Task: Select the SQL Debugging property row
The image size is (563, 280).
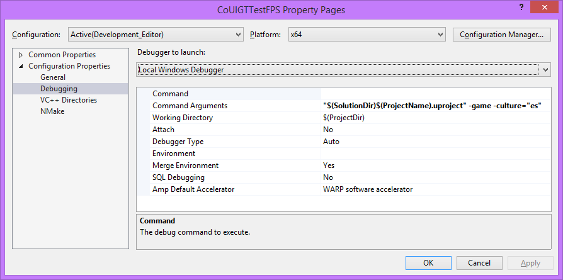Action: [x=178, y=177]
